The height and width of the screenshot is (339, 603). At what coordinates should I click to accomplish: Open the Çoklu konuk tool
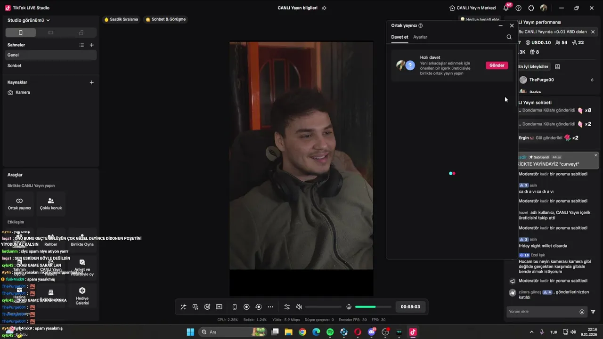[51, 203]
